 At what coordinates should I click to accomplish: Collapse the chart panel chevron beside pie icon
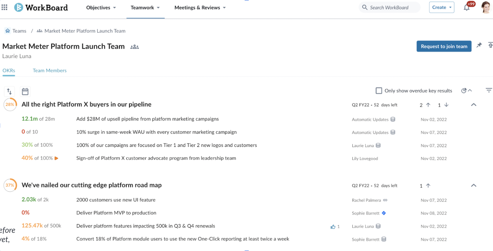click(x=470, y=90)
